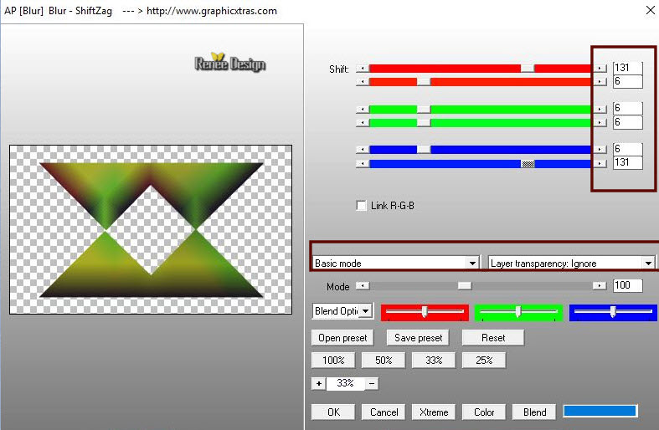659x430 pixels.
Task: Click the triangle preview image
Action: pyautogui.click(x=151, y=230)
